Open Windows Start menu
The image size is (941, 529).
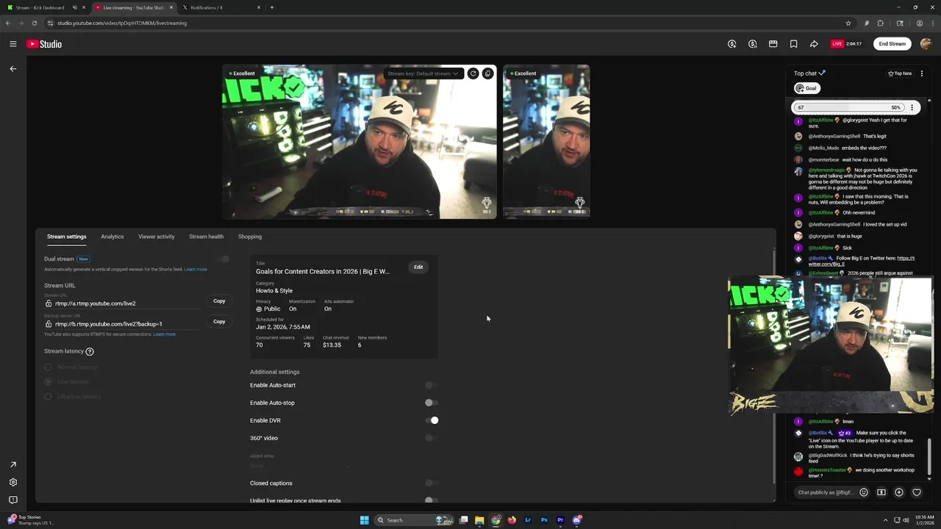[364, 520]
